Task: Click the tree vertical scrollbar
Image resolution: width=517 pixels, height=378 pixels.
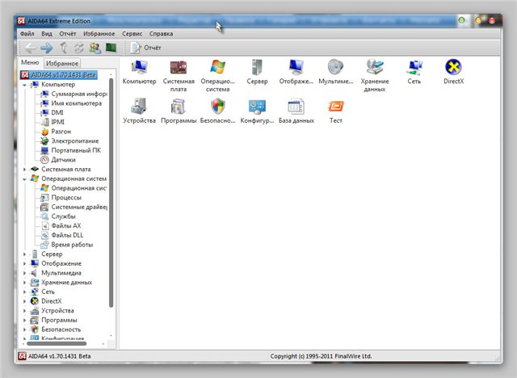Action: (x=111, y=193)
